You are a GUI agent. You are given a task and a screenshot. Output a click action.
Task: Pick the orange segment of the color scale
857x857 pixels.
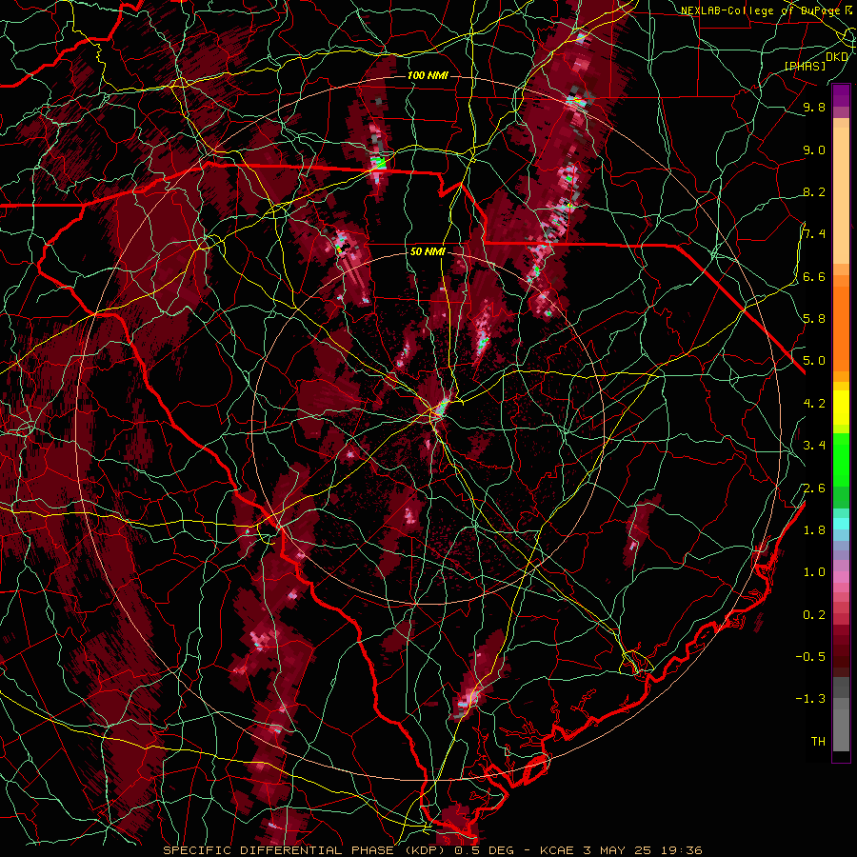[x=841, y=328]
